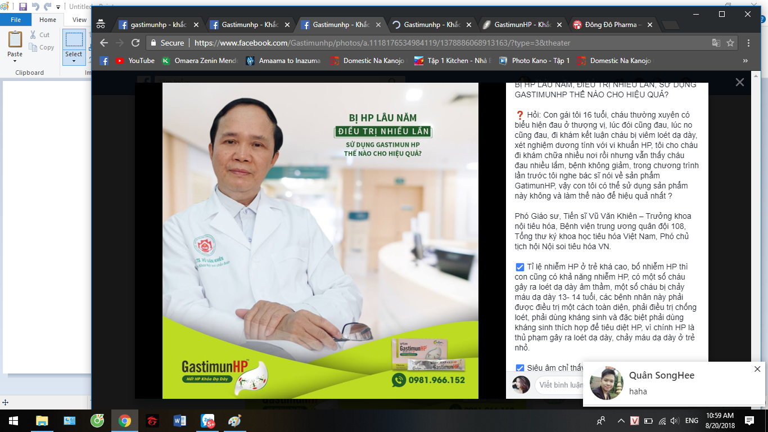Open the Wi-Fi network tray icon

tap(662, 420)
